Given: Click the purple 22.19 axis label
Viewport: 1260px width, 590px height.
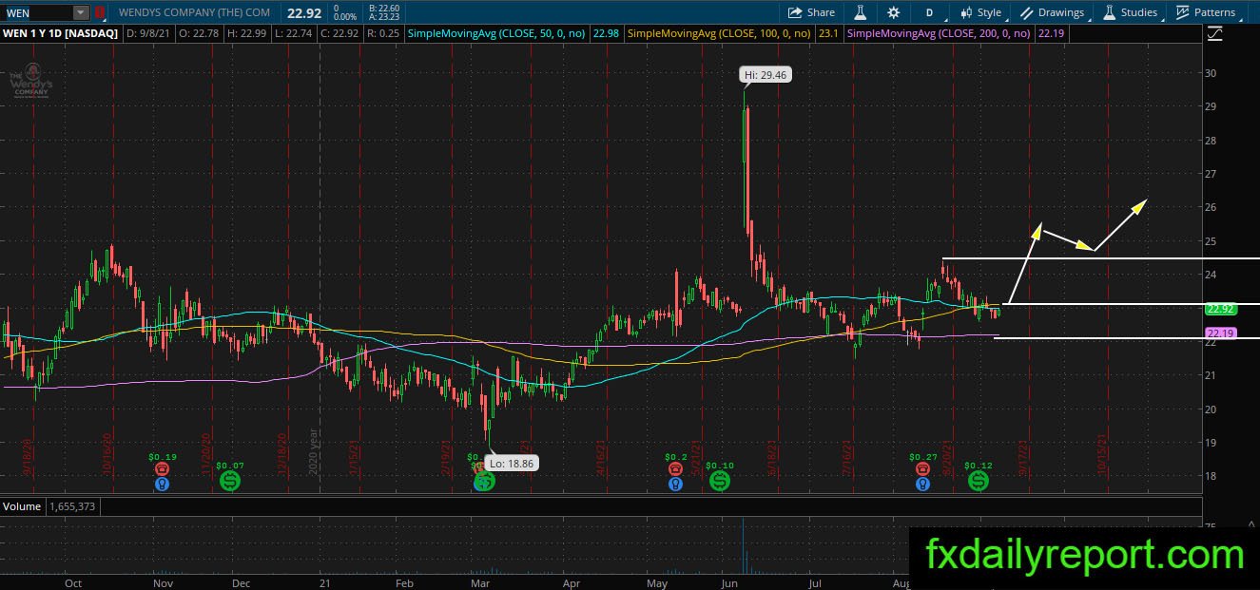Looking at the screenshot, I should click(x=1219, y=333).
